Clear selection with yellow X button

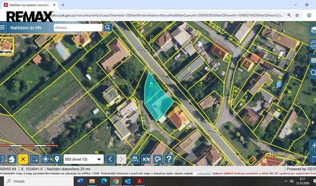pyautogui.click(x=23, y=159)
